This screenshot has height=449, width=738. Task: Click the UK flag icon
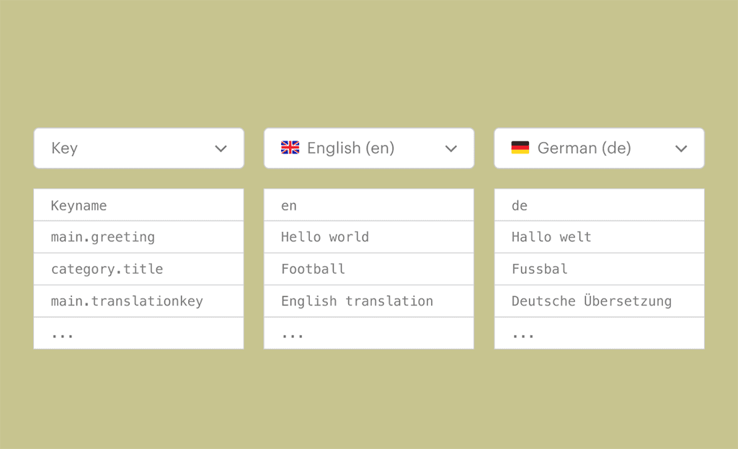[290, 148]
